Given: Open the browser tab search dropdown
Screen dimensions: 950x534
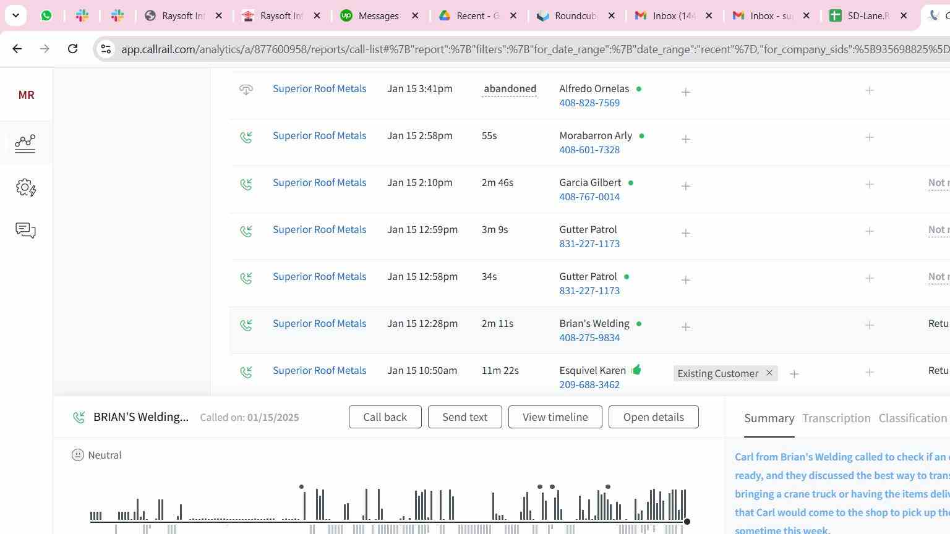Looking at the screenshot, I should [15, 15].
